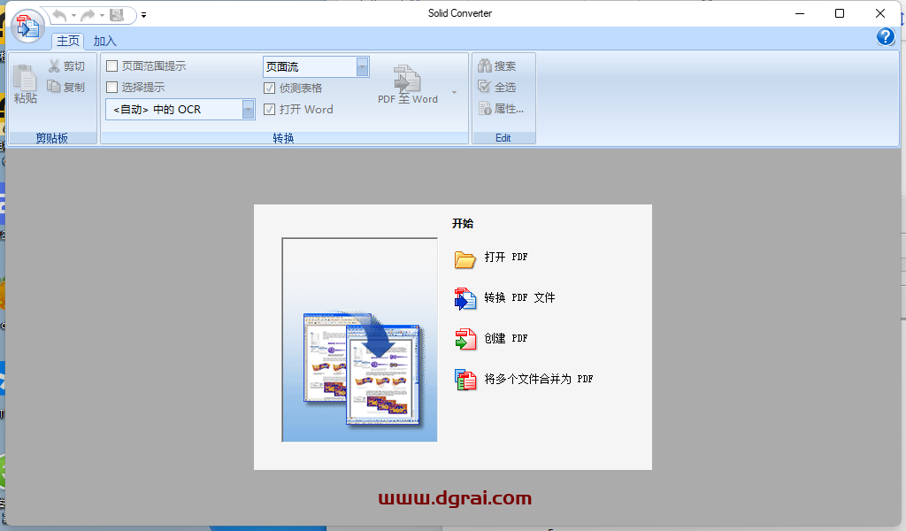Toggle the 打开 Word checkbox
This screenshot has width=906, height=531.
tap(269, 109)
